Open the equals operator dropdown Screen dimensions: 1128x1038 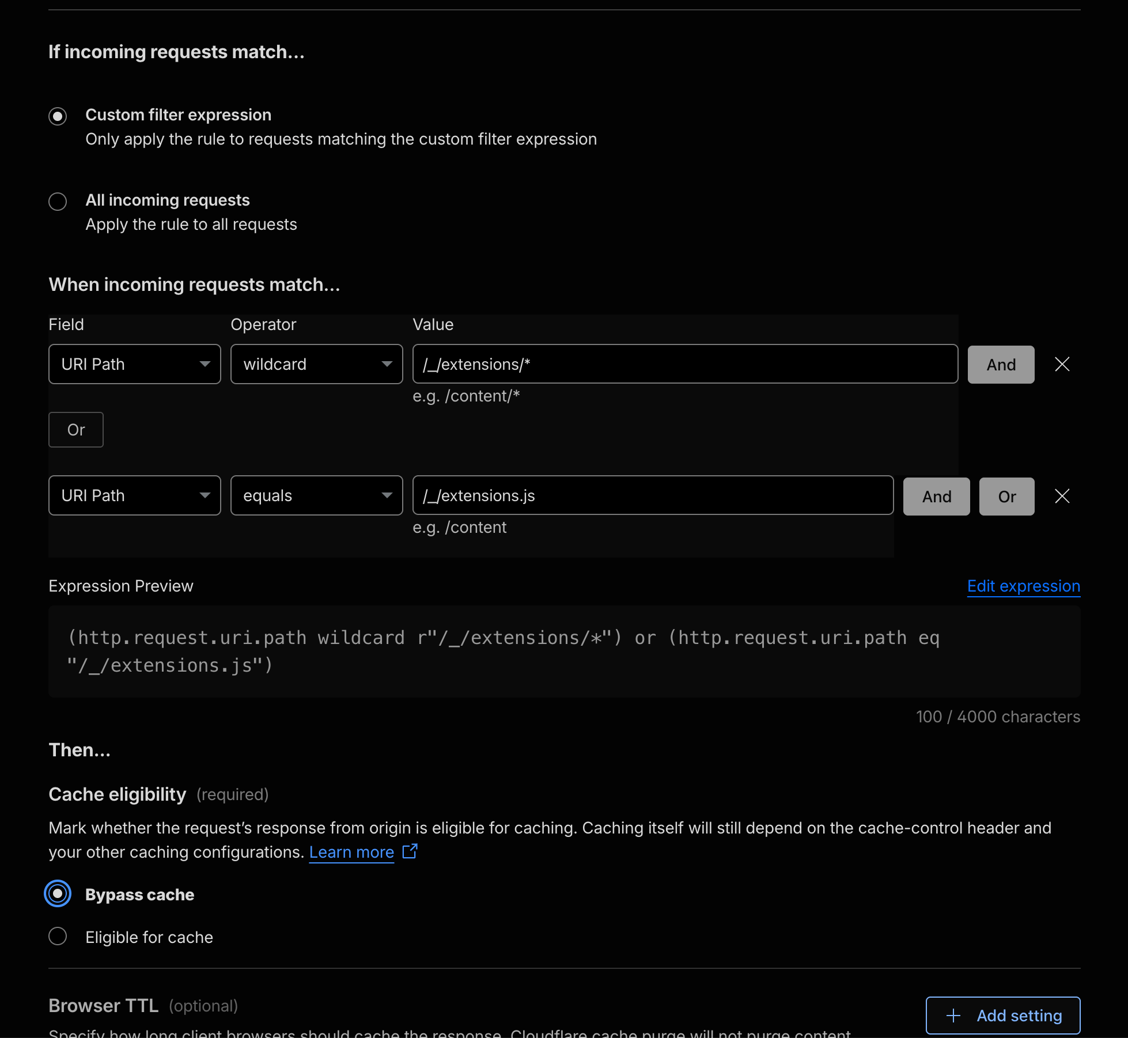317,495
